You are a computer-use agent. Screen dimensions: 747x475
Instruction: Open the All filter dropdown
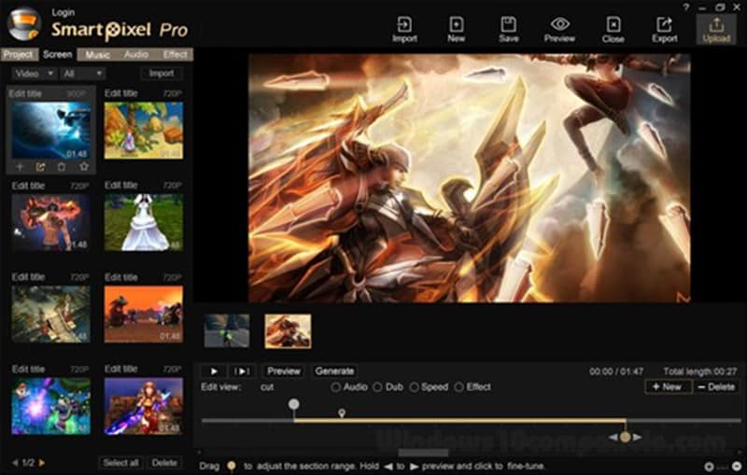coord(82,74)
